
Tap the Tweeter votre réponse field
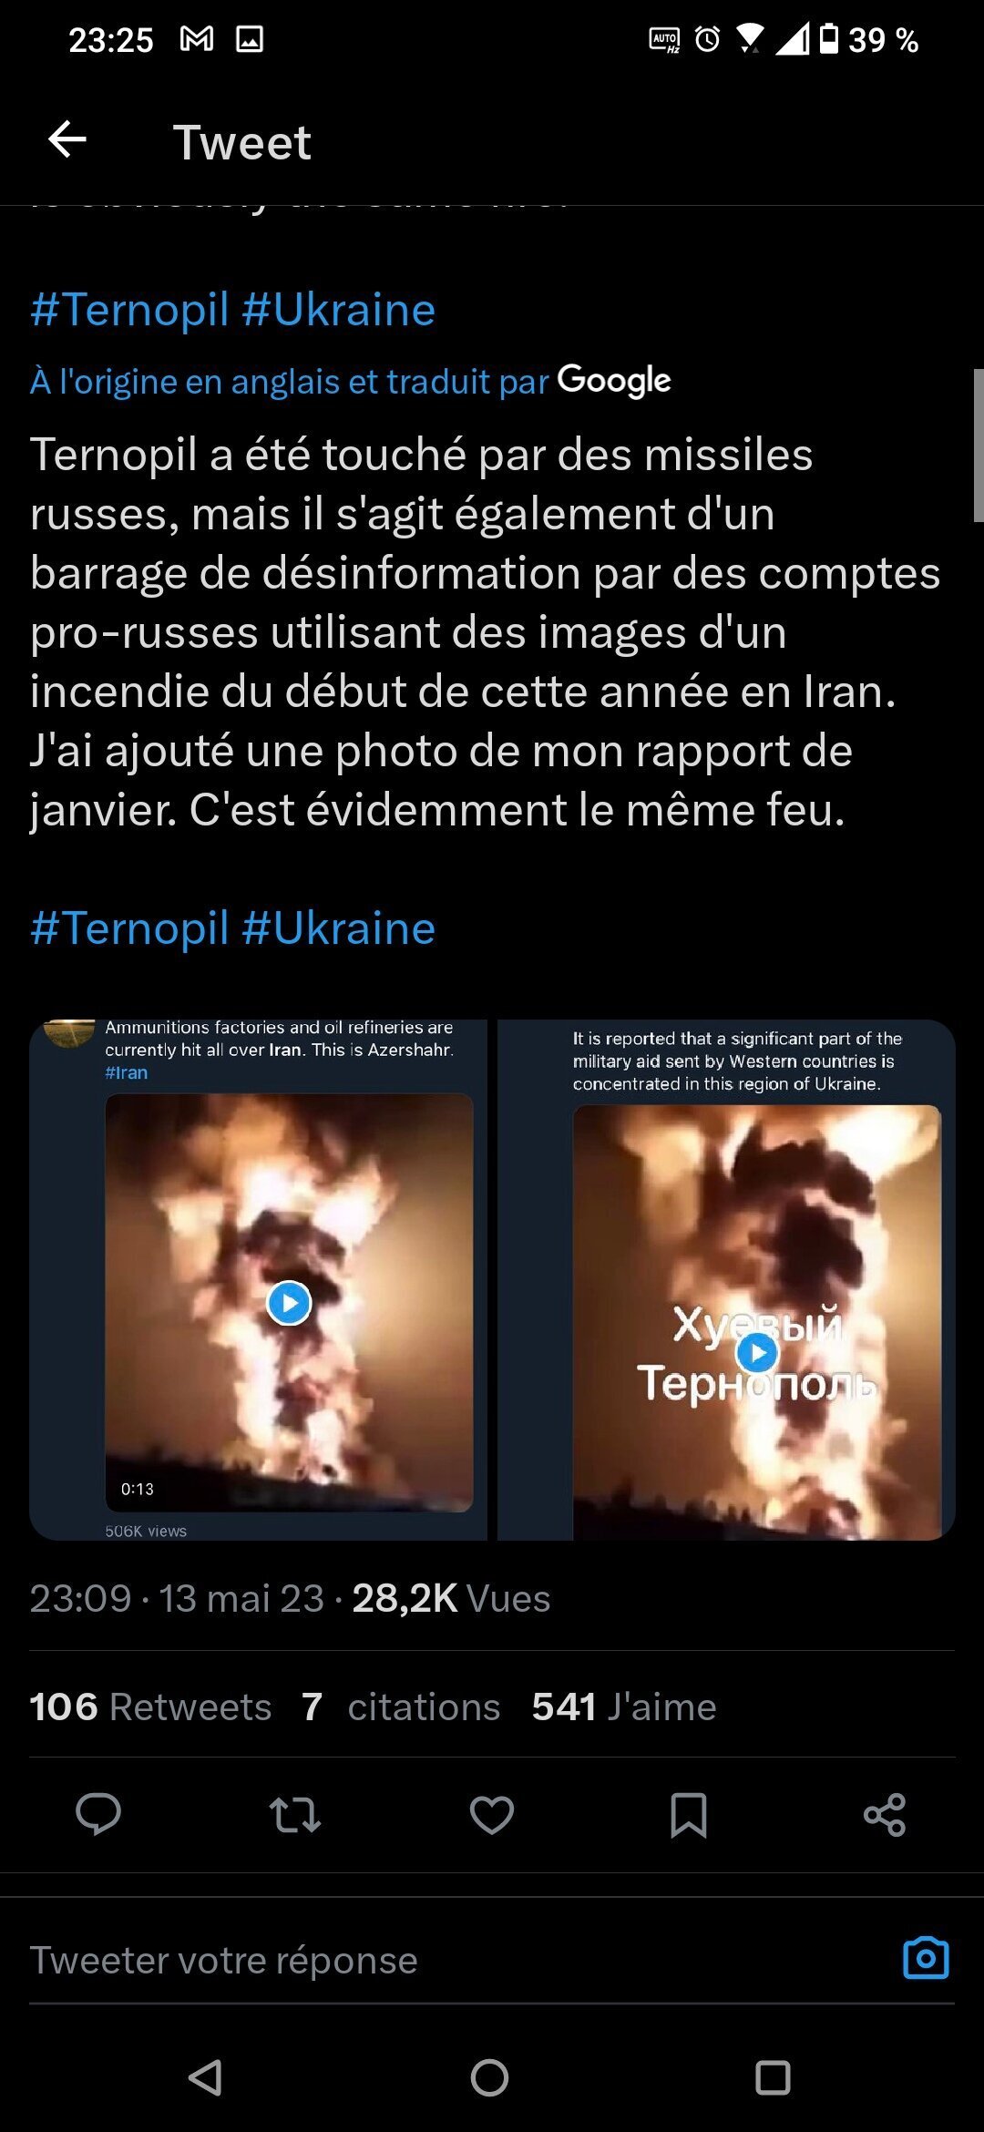point(456,1960)
